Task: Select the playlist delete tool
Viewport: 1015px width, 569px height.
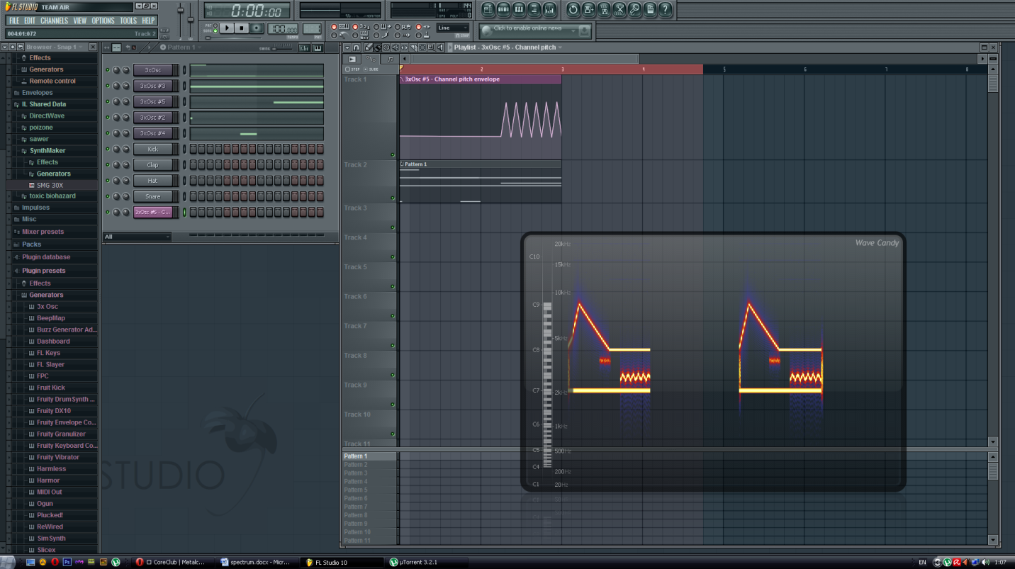Action: pyautogui.click(x=386, y=47)
